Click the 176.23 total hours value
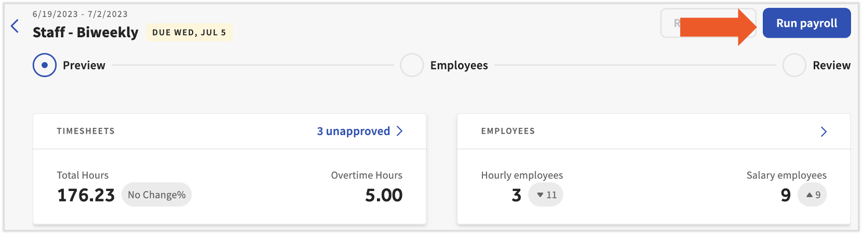 pos(86,195)
